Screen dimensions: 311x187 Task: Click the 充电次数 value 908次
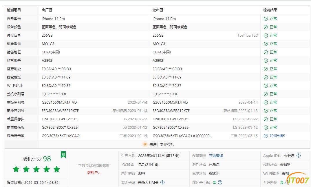[214, 173]
